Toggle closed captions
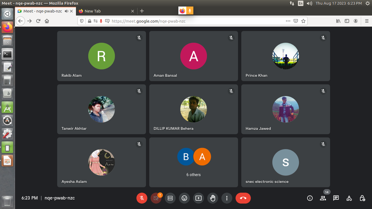This screenshot has width=372, height=209. click(170, 198)
